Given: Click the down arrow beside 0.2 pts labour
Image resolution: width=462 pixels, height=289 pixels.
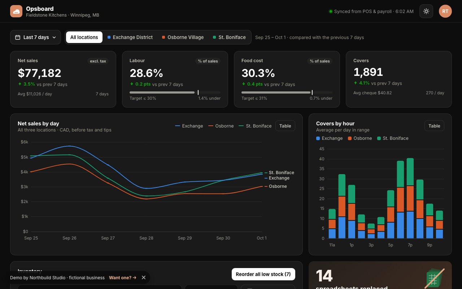Looking at the screenshot, I should point(132,84).
